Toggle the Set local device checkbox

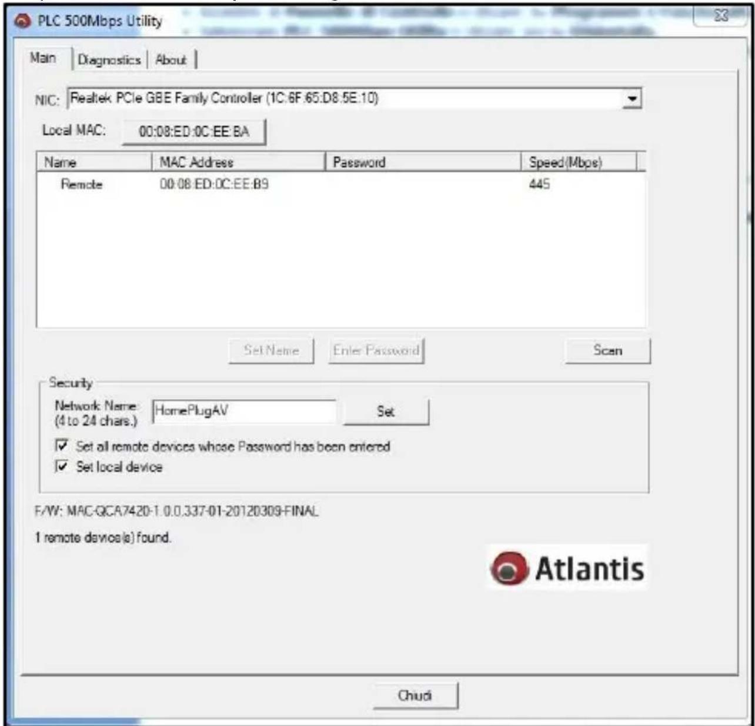[61, 467]
